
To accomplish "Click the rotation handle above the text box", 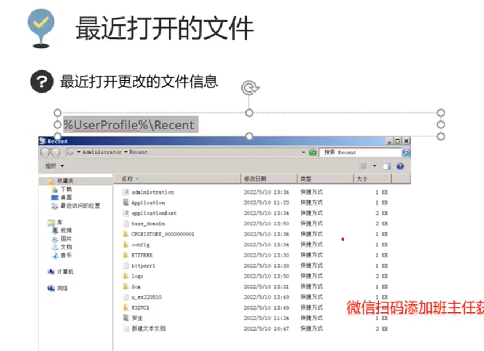I will pyautogui.click(x=250, y=87).
